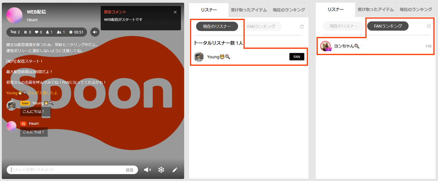
Task: Open Young's avatar in the listener list
Action: coord(199,57)
